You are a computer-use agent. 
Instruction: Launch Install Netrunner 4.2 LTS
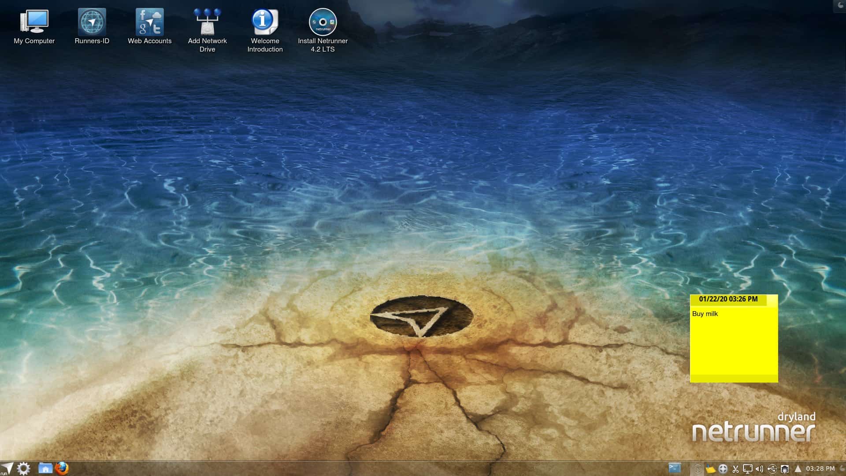[x=322, y=21]
